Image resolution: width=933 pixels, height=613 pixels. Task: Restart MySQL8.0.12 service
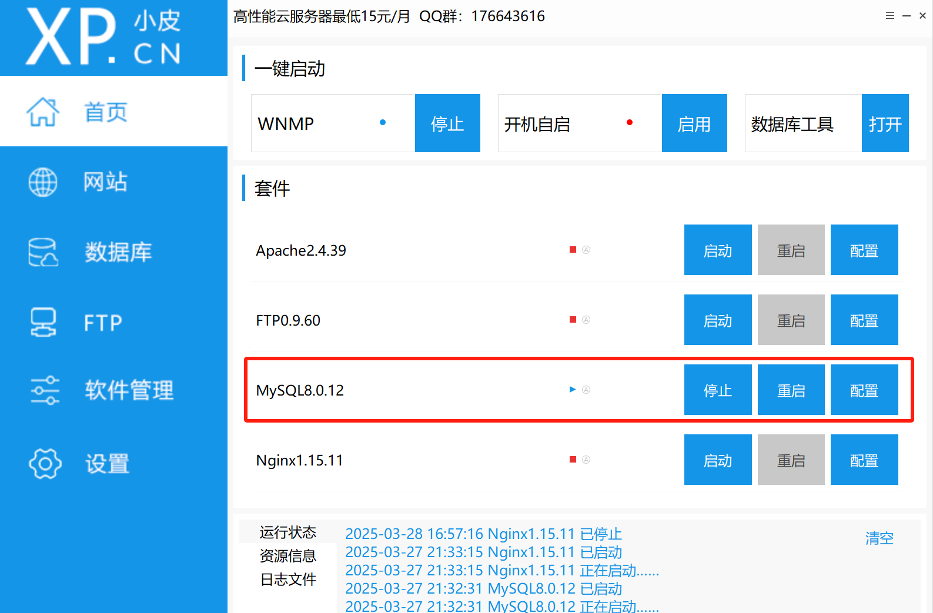[x=791, y=390]
